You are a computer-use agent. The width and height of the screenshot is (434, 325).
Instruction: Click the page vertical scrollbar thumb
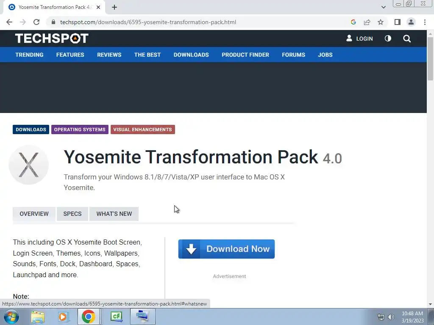tap(431, 58)
